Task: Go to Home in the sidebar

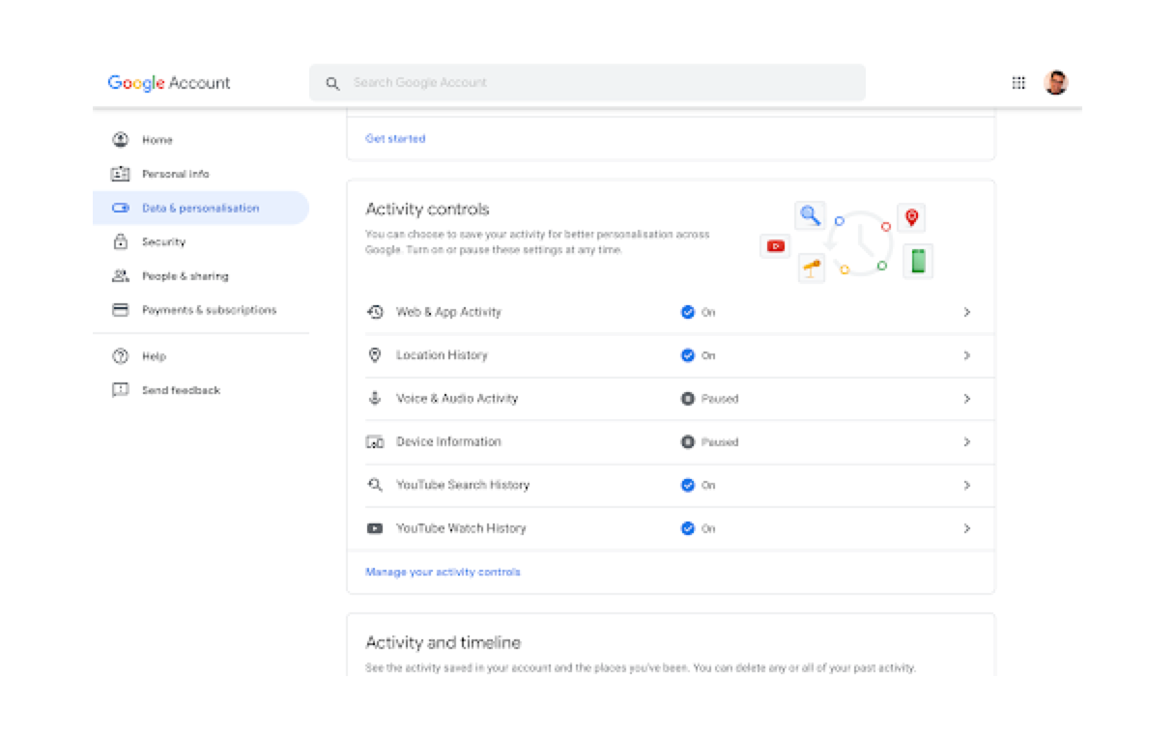Action: click(201, 140)
